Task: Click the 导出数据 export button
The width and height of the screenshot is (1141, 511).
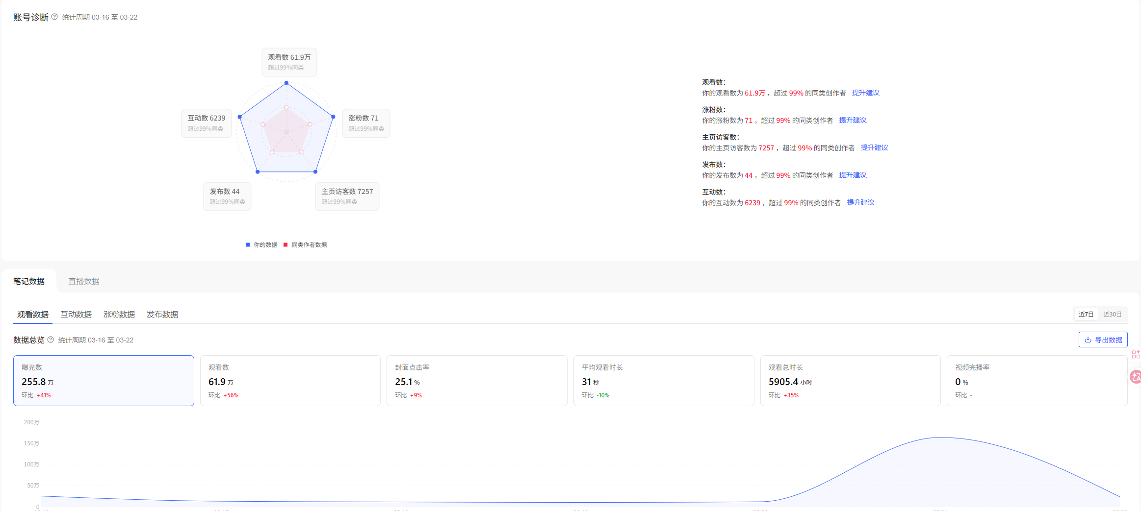Action: [x=1103, y=340]
